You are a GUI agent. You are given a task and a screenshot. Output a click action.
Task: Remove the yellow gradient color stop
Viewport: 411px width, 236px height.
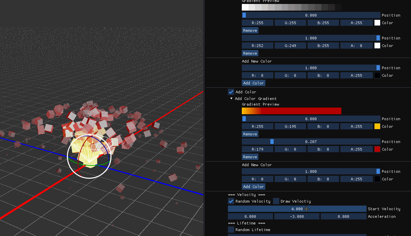pyautogui.click(x=250, y=134)
